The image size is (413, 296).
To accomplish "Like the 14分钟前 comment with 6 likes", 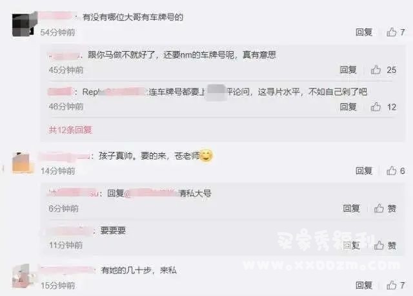I will click(392, 171).
